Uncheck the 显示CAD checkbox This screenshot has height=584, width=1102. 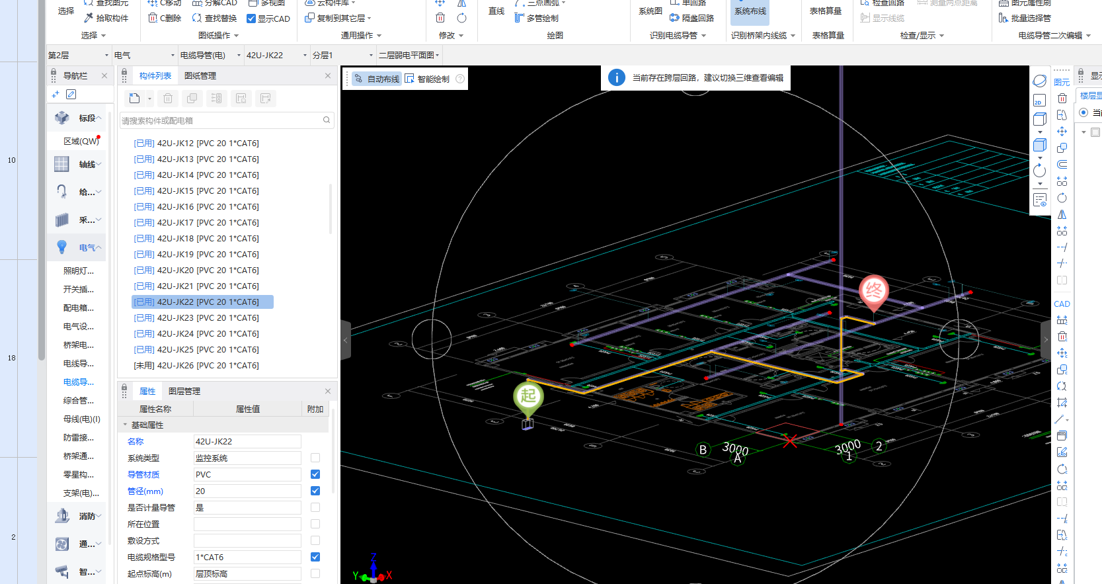pos(251,19)
